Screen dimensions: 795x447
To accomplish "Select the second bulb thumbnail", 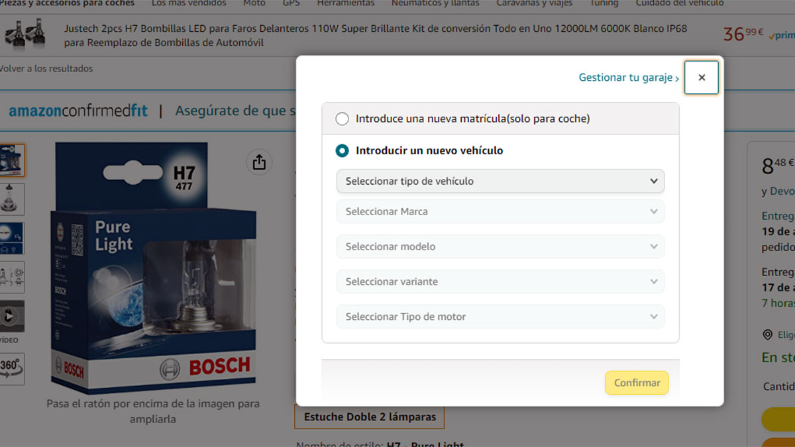I will 12,199.
